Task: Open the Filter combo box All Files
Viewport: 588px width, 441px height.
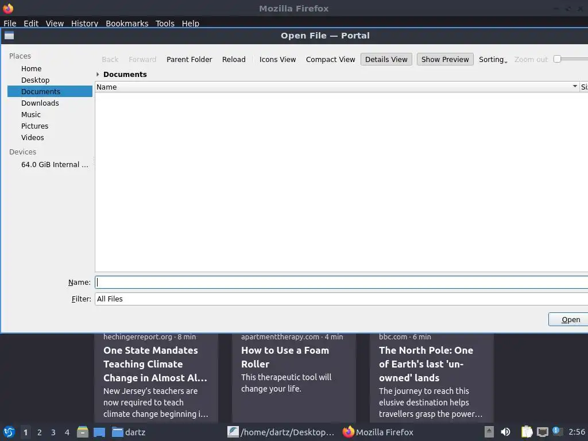Action: (341, 299)
